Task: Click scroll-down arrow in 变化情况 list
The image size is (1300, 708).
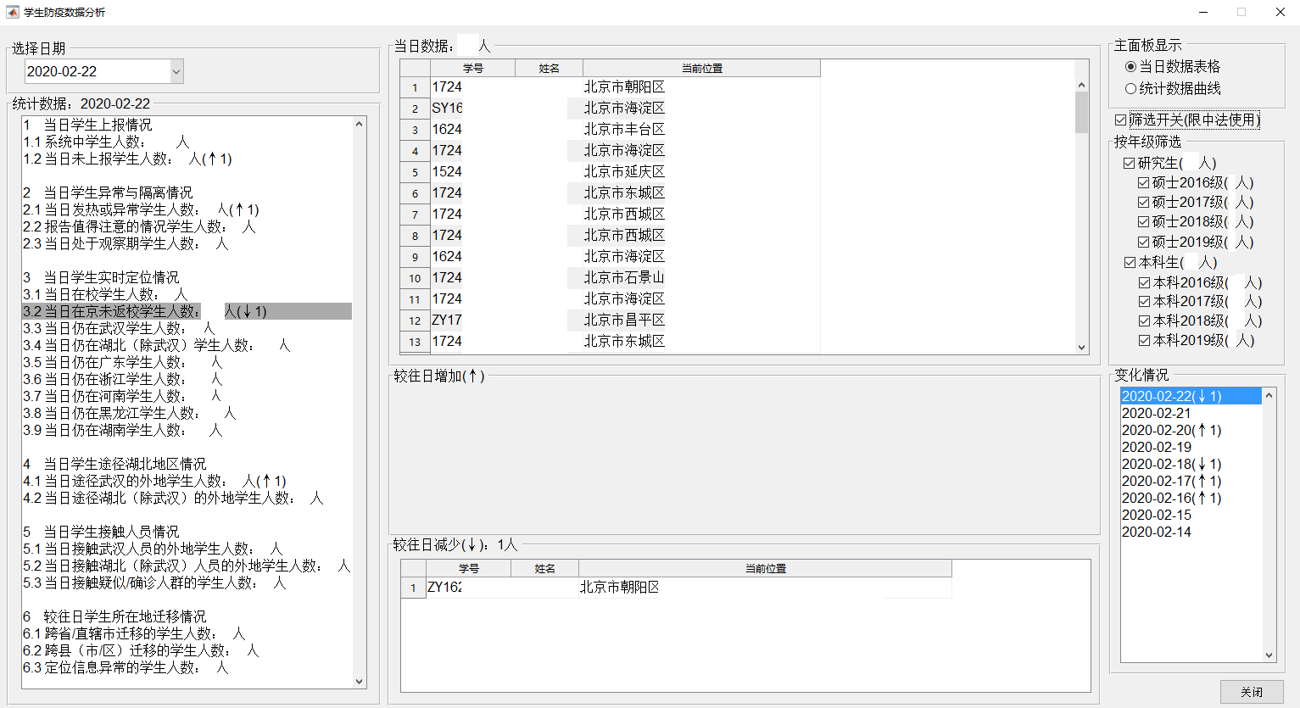Action: pyautogui.click(x=1269, y=655)
